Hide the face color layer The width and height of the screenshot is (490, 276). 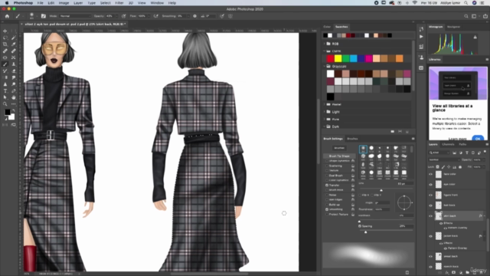click(x=430, y=174)
